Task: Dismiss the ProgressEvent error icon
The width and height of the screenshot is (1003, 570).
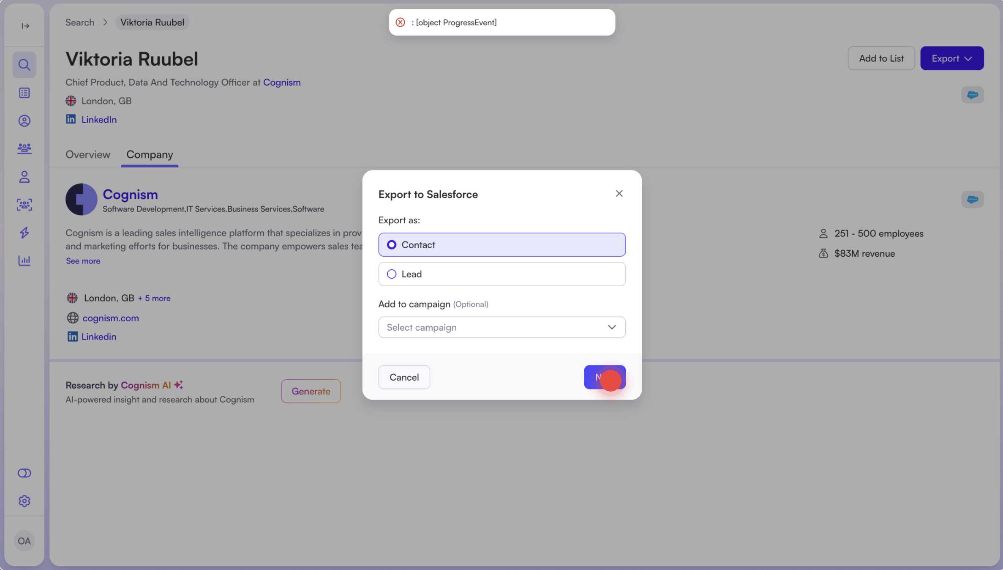Action: 400,22
